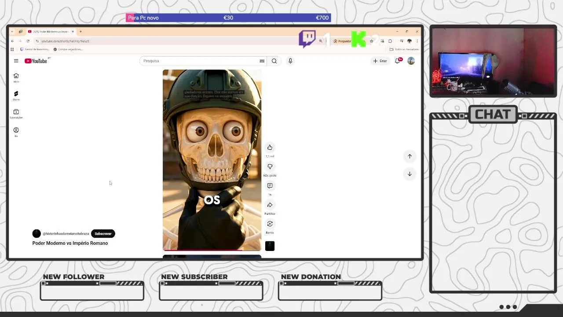Go back in the browser
The height and width of the screenshot is (317, 563).
(12, 41)
